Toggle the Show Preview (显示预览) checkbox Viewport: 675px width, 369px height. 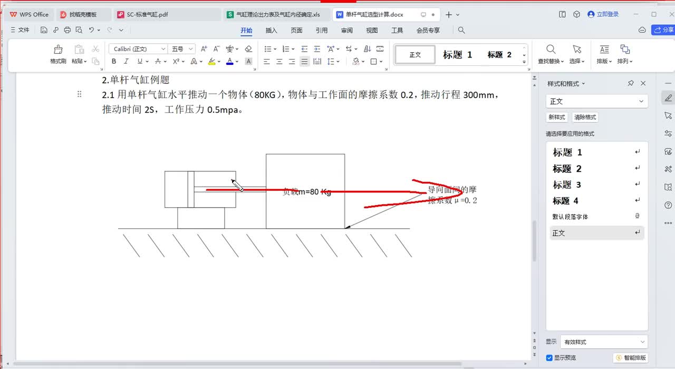point(549,358)
